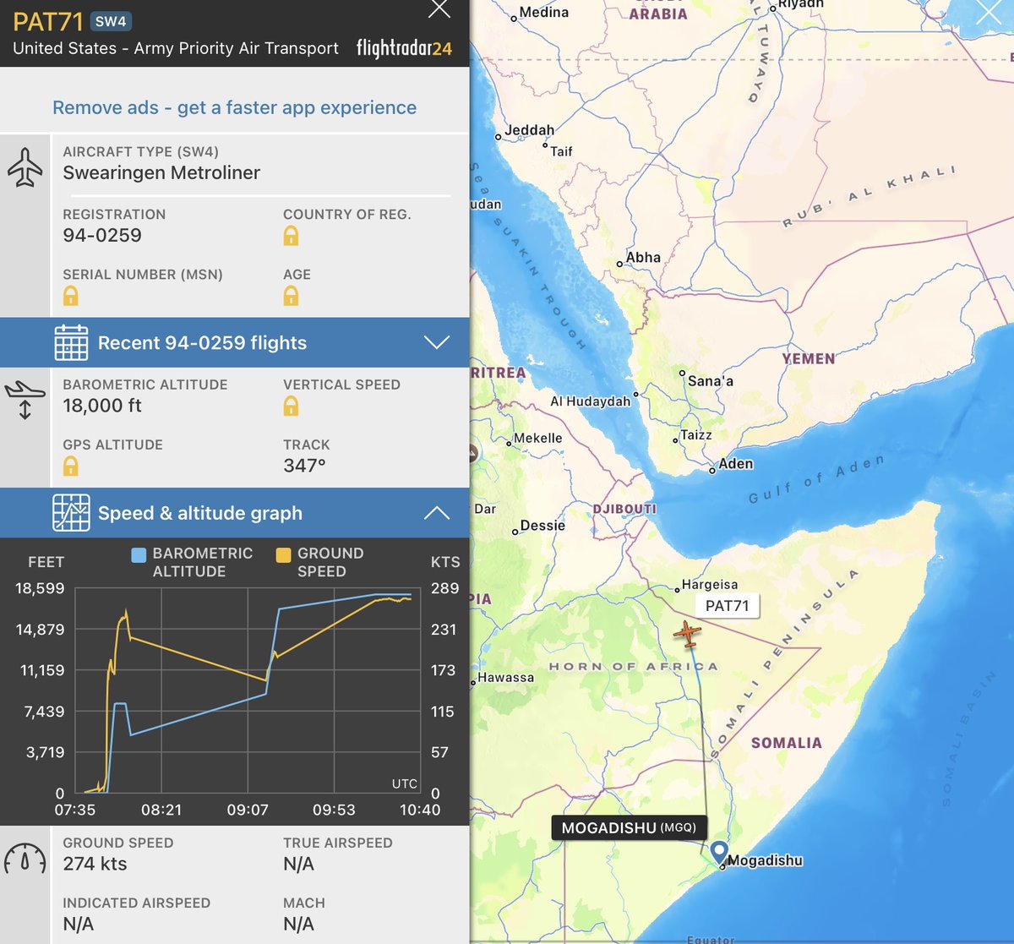The image size is (1014, 944).
Task: Tap the blue Barometric Altitude legend swatch
Action: point(139,554)
